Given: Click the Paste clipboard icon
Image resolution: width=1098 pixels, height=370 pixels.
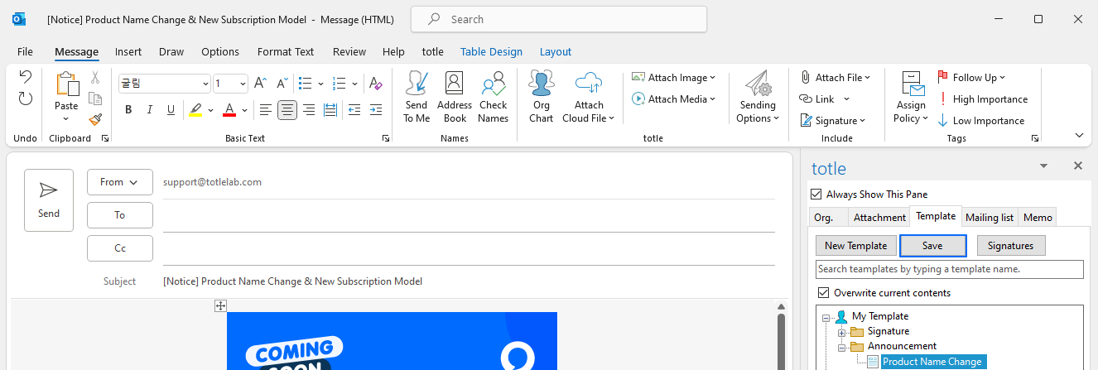Looking at the screenshot, I should (66, 84).
